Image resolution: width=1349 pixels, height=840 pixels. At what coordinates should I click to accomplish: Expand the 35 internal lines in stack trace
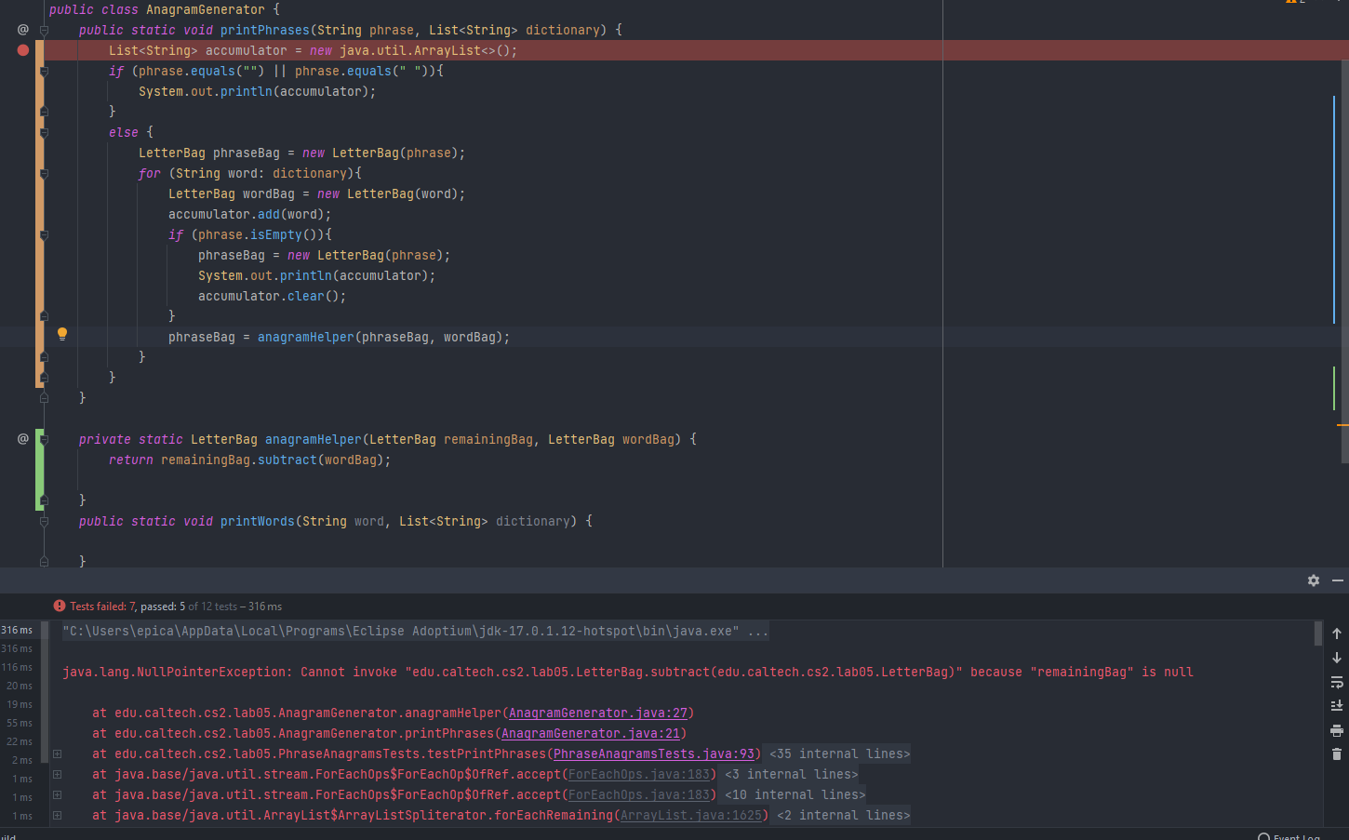839,753
